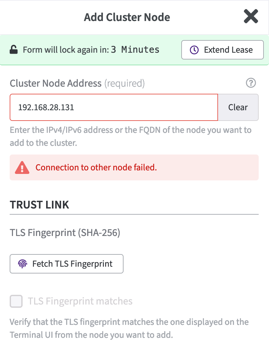Click the X icon to close the dialog
Image resolution: width=269 pixels, height=353 pixels.
pos(251,16)
